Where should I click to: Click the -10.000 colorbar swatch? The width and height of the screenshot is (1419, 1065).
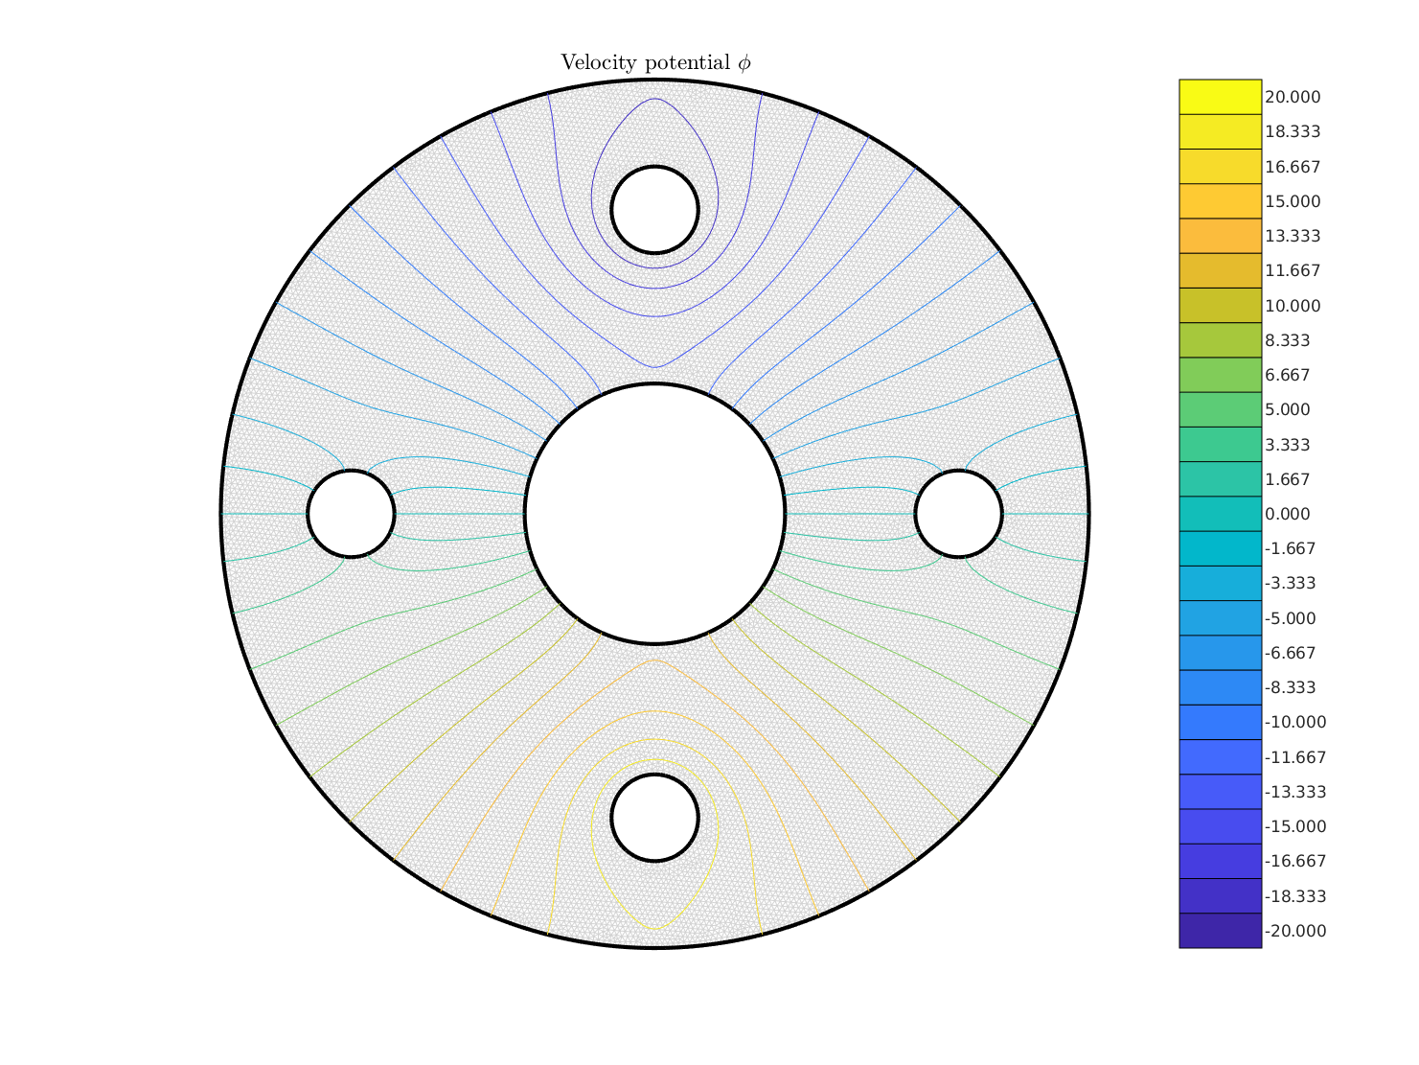tap(1220, 723)
